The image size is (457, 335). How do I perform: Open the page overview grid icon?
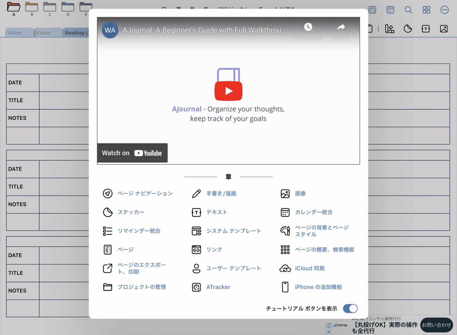click(427, 10)
